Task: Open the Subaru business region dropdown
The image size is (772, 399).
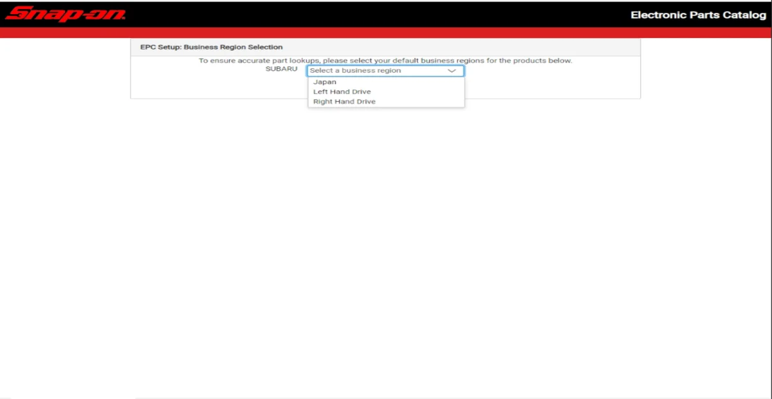Action: tap(385, 71)
